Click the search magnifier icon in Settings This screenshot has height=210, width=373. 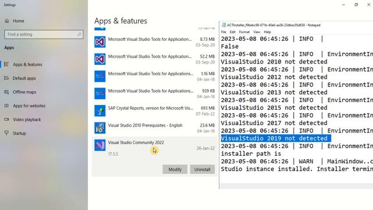click(79, 34)
